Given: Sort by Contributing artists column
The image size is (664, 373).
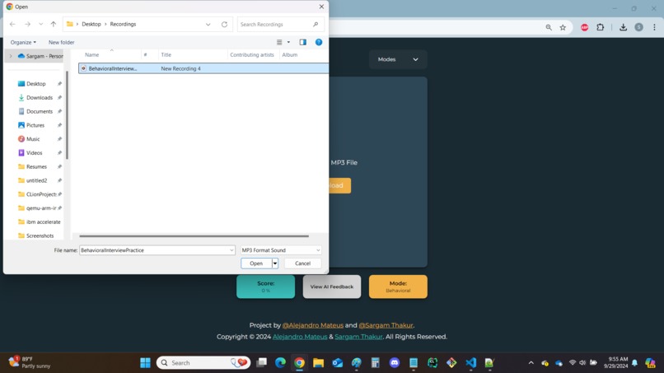Looking at the screenshot, I should point(253,54).
